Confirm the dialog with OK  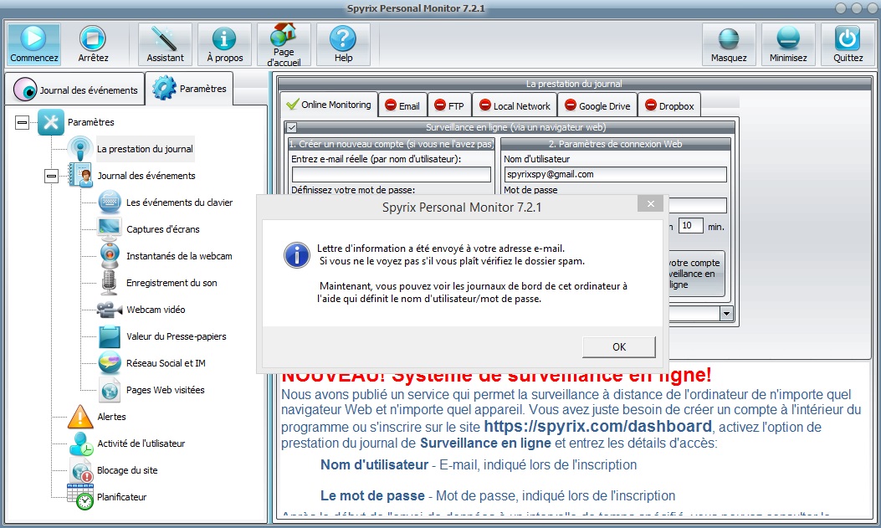pos(618,347)
